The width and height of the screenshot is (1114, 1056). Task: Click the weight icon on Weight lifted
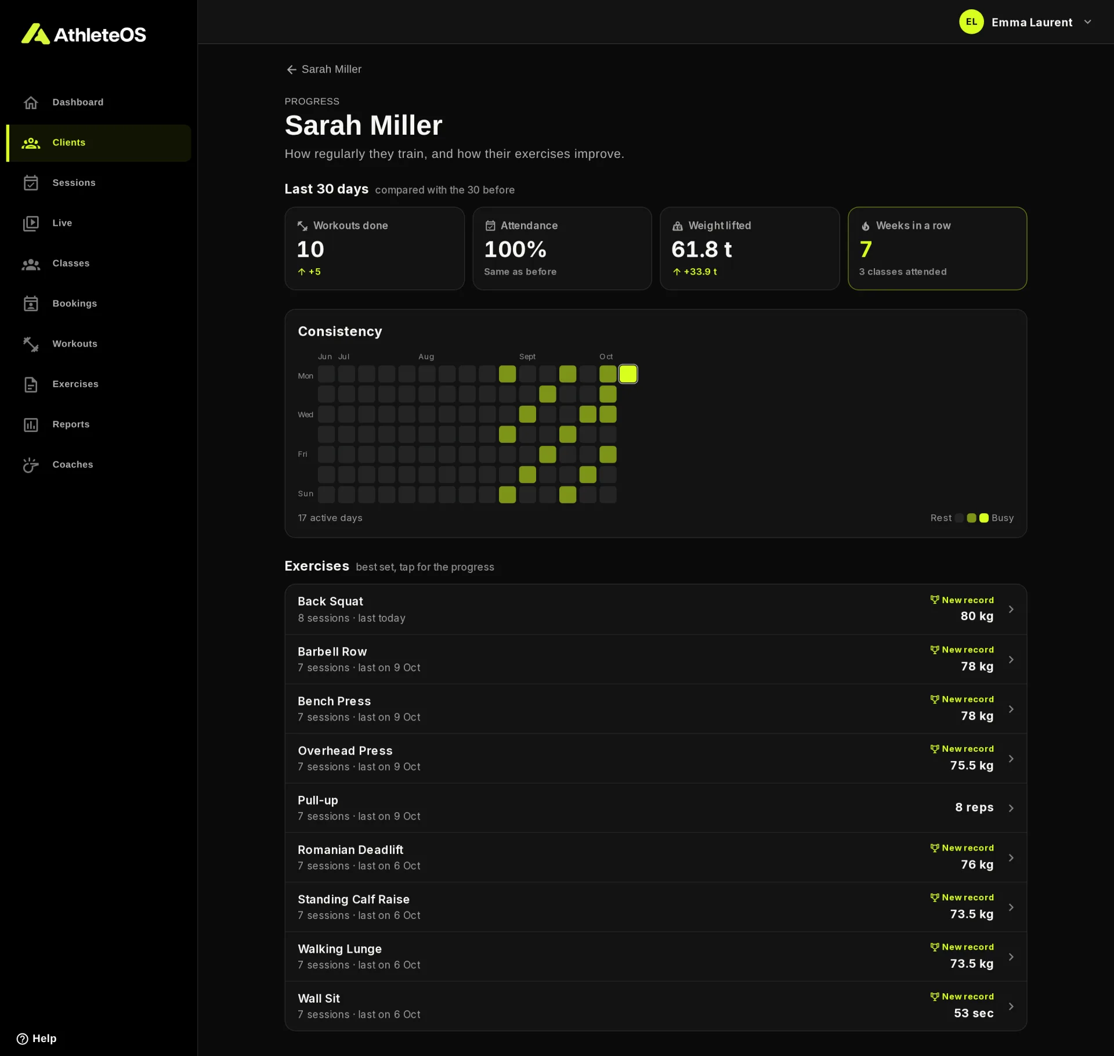coord(677,226)
